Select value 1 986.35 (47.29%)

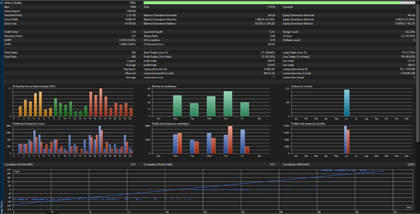(265, 19)
